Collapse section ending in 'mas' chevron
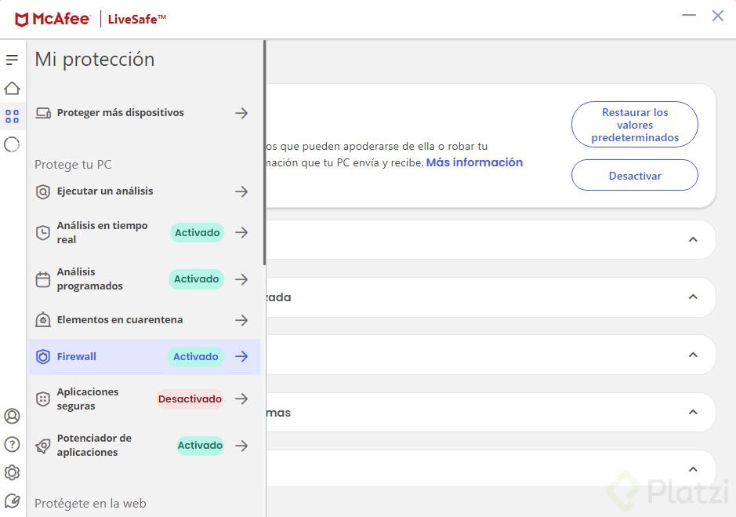This screenshot has width=736, height=517. pyautogui.click(x=693, y=412)
